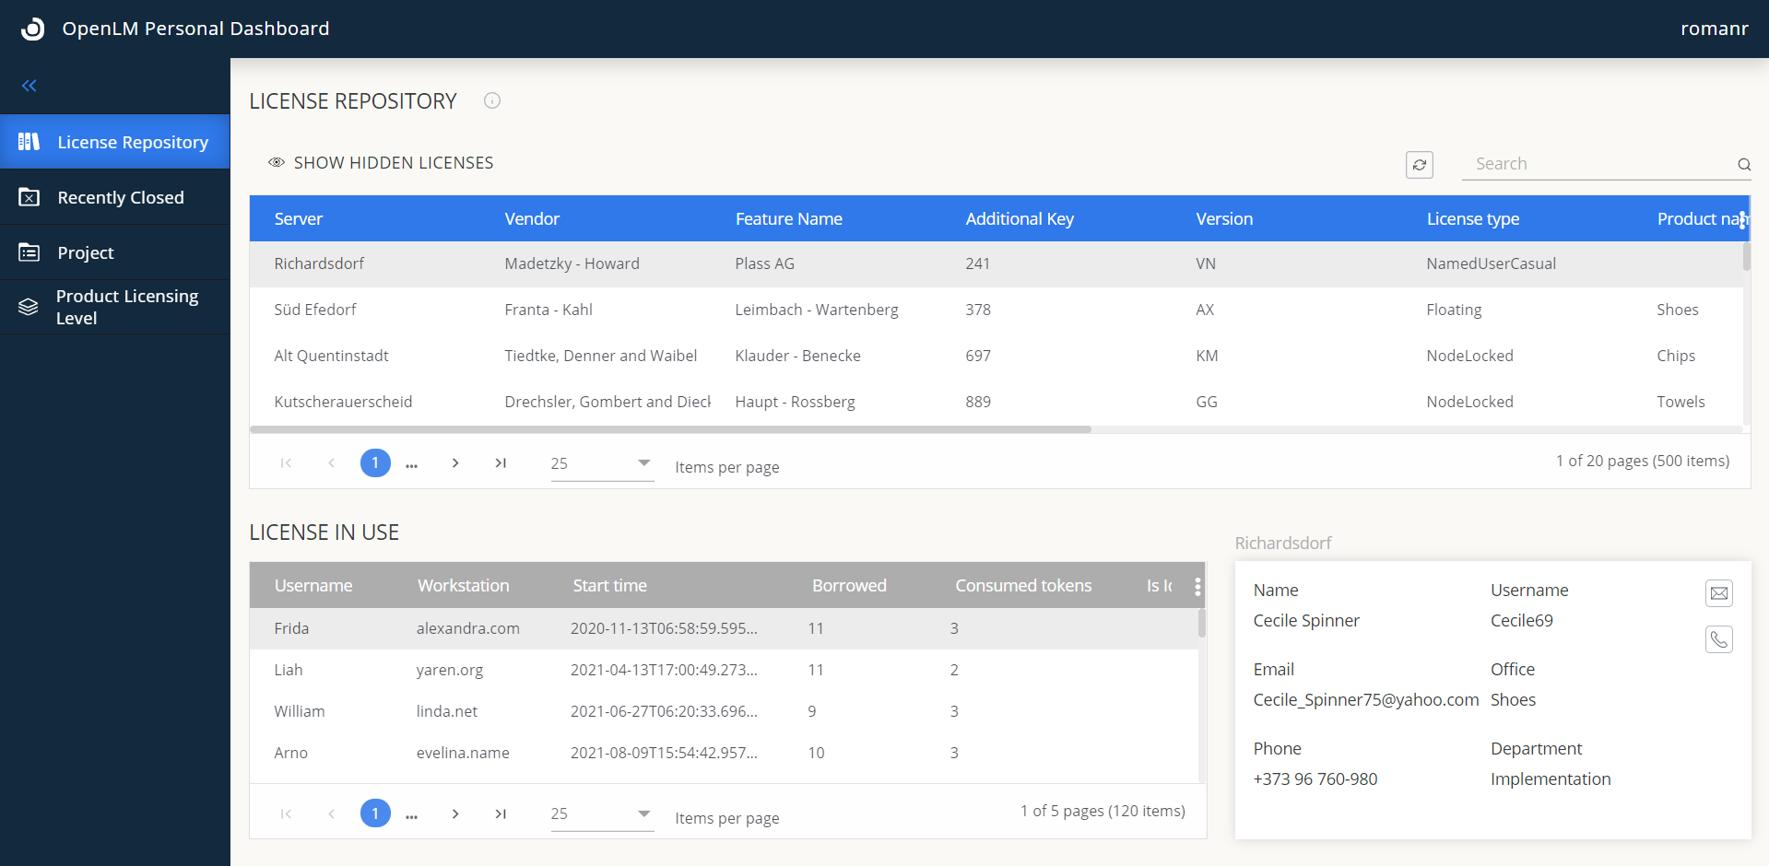Screen dimensions: 1769x866
Task: Open the License Repository menu item
Action: coord(133,142)
